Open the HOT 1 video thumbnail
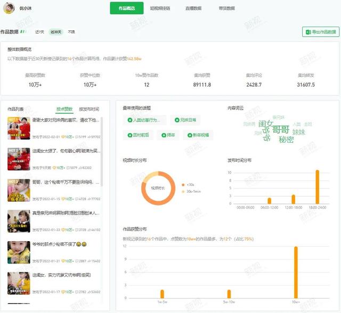The width and height of the screenshot is (341, 313). click(19, 128)
